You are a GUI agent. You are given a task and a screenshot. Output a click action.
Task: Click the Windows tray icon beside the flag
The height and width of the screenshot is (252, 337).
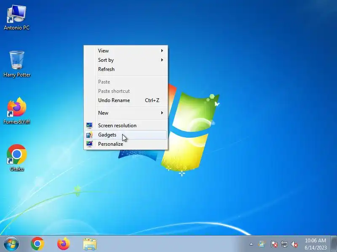[262, 244]
